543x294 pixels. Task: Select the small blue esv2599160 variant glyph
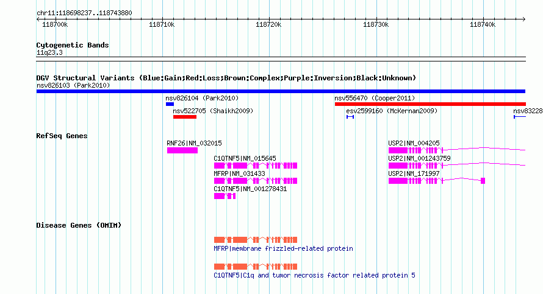click(x=350, y=117)
